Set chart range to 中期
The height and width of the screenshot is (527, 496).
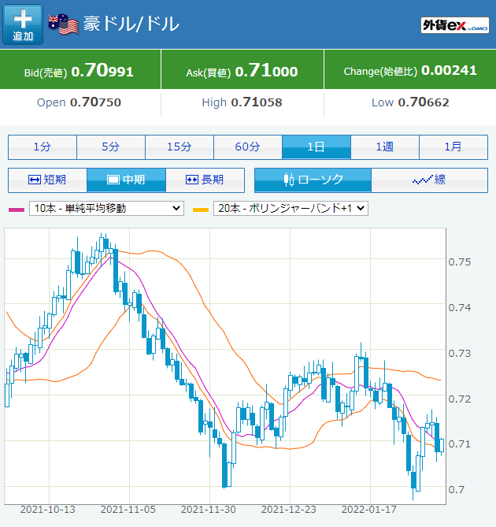click(x=126, y=180)
